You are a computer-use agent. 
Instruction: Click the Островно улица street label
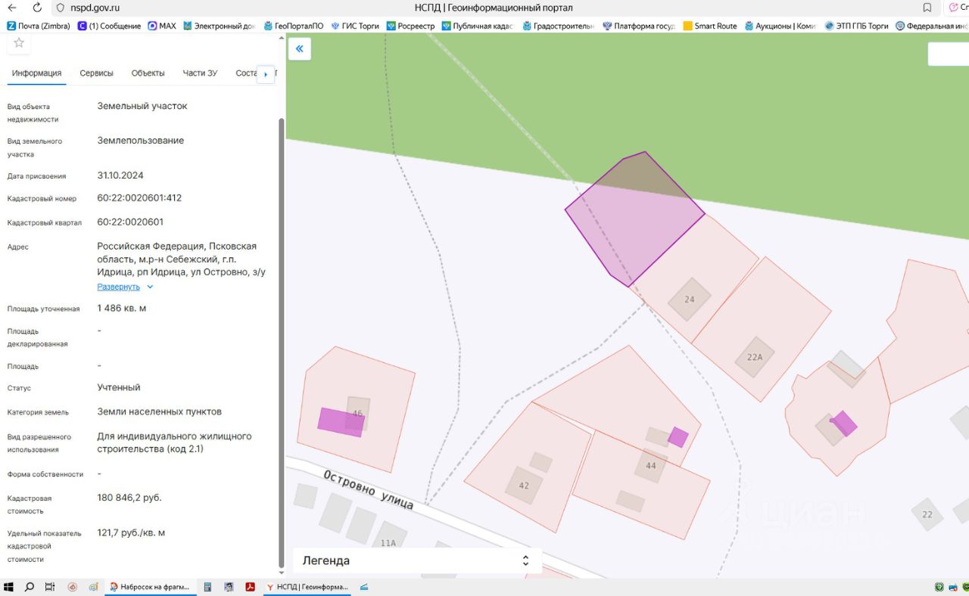pos(368,490)
